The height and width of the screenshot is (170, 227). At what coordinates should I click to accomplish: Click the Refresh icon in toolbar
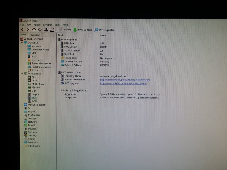click(40, 30)
